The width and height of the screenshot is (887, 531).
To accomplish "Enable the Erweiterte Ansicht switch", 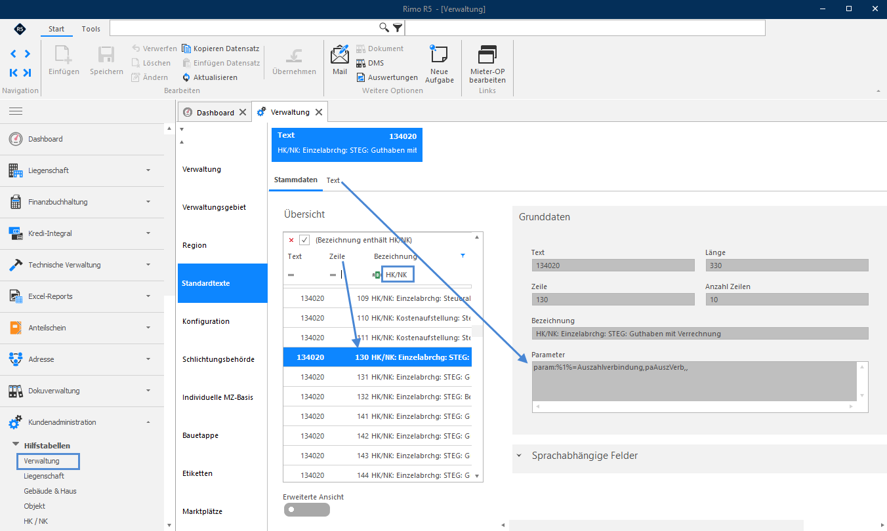I will [x=306, y=509].
